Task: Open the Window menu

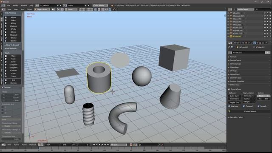Action: (24, 6)
